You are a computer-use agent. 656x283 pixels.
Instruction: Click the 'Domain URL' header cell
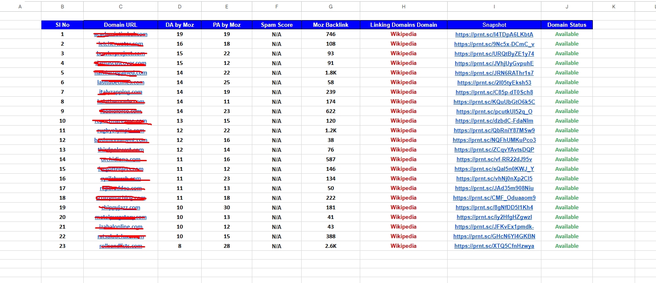[120, 25]
